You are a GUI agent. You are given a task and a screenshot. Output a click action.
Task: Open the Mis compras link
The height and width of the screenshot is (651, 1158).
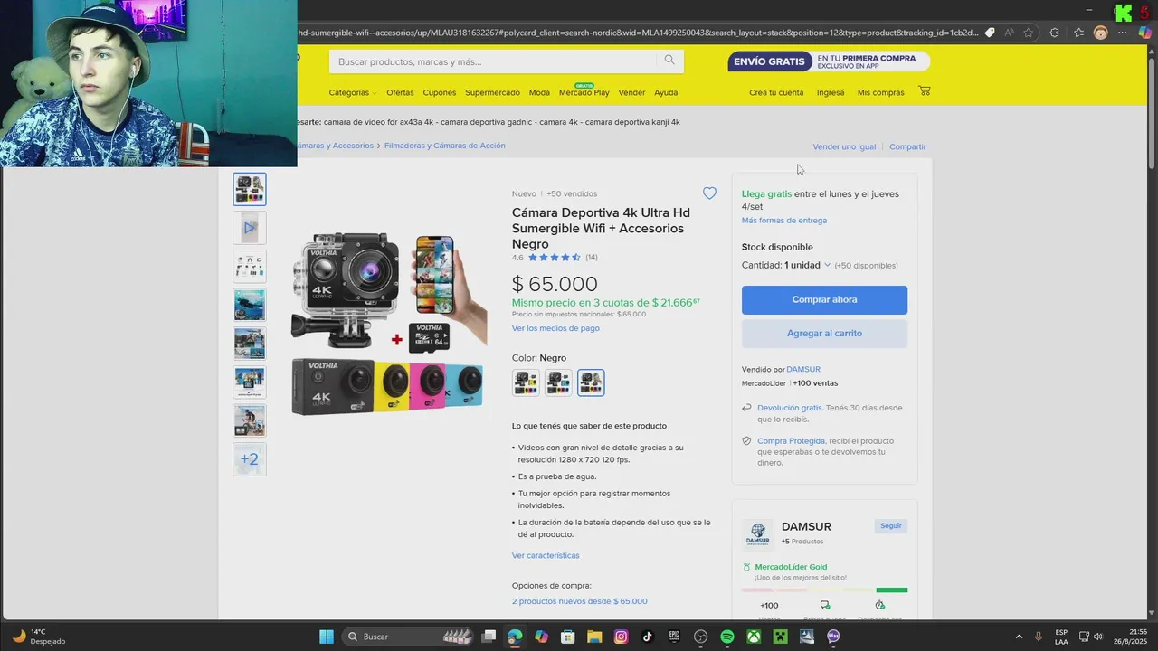click(881, 92)
